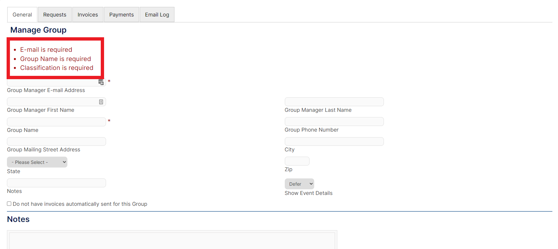
Task: Focus the Group Manager Last Name field
Action: (334, 102)
